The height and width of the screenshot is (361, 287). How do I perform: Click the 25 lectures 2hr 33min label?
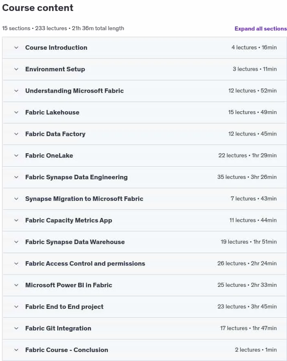click(x=247, y=285)
